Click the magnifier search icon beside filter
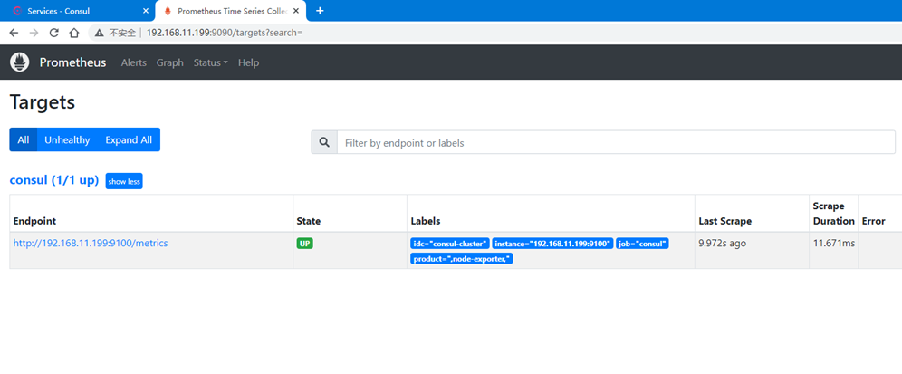The image size is (902, 374). (x=324, y=142)
